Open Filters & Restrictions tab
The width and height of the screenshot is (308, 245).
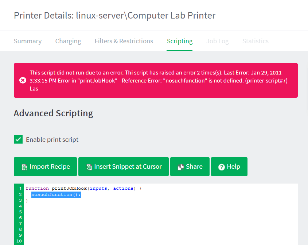(x=124, y=41)
